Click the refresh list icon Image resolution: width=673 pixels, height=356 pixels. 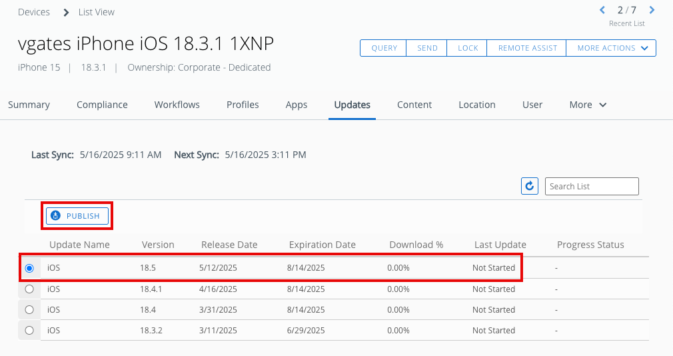click(530, 187)
